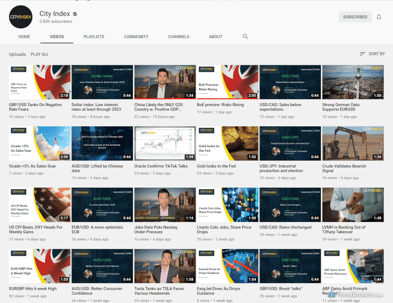Go to the Community tab
Viewport: 393px width, 303px height.
136,37
